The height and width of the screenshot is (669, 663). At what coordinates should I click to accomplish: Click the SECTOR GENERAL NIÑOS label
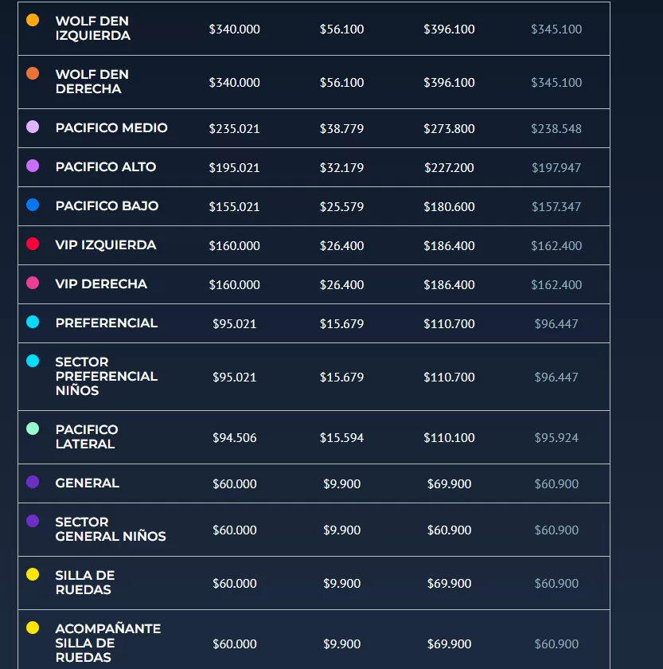(111, 530)
